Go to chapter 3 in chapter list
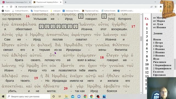The height and width of the screenshot is (99, 176). [x=147, y=36]
